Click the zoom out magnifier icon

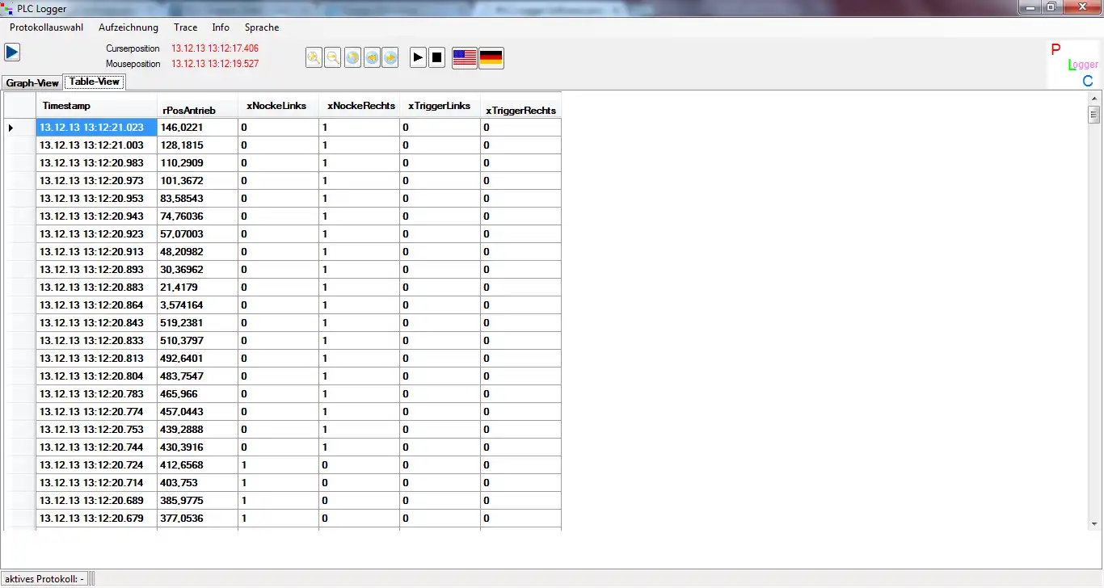(332, 58)
